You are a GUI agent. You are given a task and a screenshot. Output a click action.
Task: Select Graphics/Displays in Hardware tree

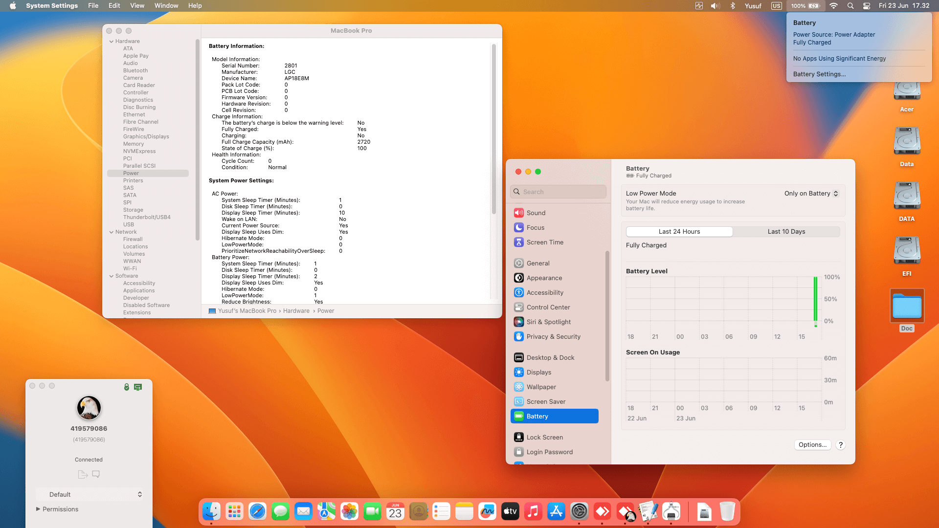click(146, 136)
